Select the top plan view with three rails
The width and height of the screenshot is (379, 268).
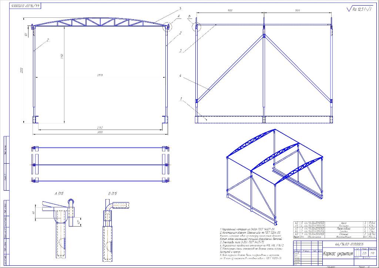click(x=100, y=164)
